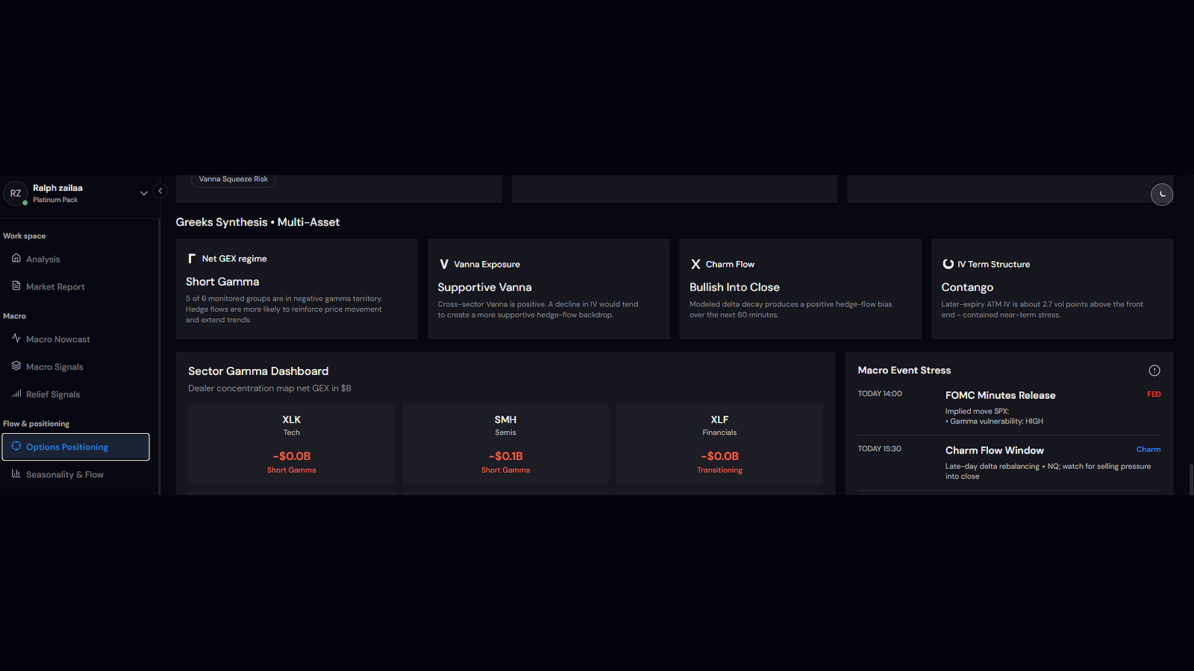
Task: Click the Short Gamma heading in Net GEX
Action: [222, 282]
